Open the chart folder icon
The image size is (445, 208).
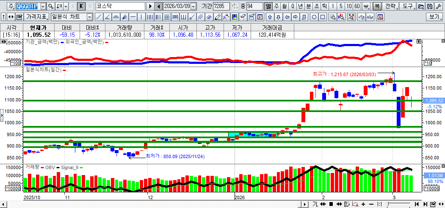(x=420, y=6)
